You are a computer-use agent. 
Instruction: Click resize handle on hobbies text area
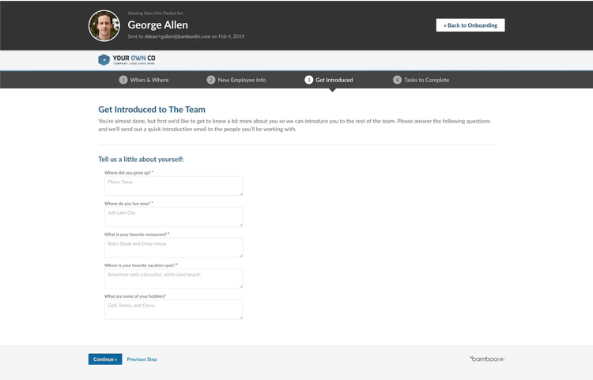pyautogui.click(x=241, y=317)
